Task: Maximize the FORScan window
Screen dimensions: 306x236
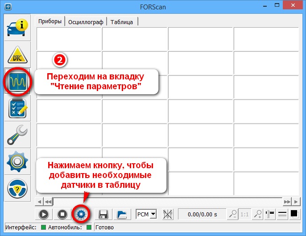Action: tap(277, 5)
